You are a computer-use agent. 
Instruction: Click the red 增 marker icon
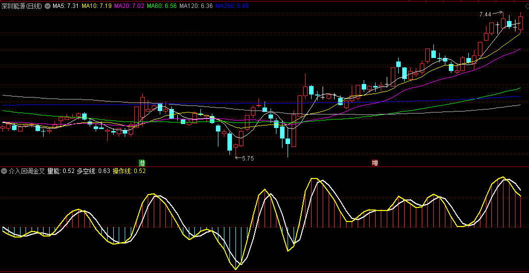[375, 163]
